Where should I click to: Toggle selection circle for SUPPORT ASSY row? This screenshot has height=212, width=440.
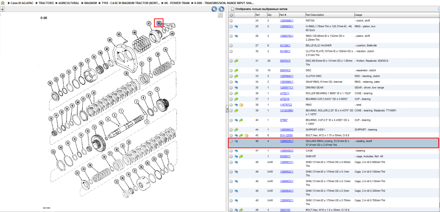click(x=231, y=130)
